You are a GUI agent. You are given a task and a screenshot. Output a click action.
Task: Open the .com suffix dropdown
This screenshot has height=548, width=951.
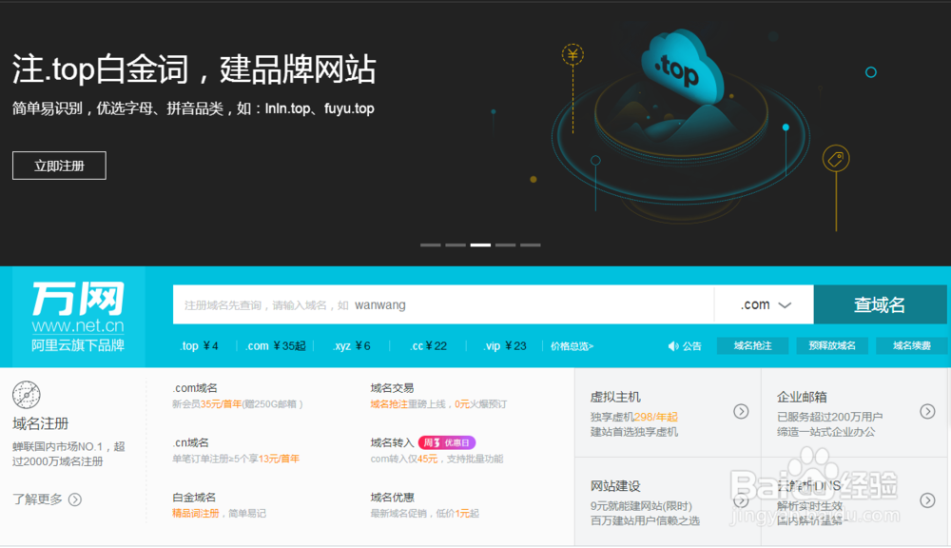point(765,304)
